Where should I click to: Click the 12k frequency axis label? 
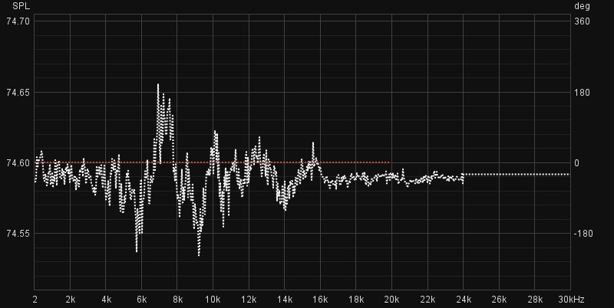coord(249,300)
